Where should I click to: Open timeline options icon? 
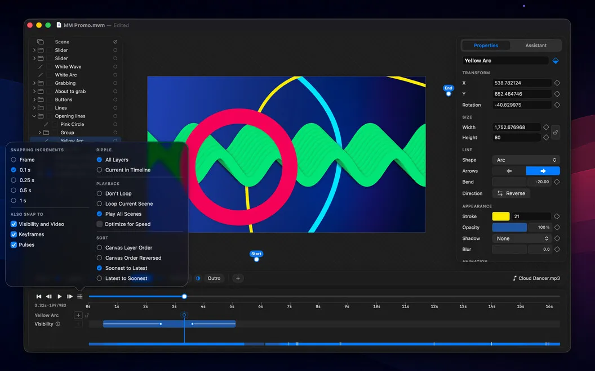tap(79, 296)
